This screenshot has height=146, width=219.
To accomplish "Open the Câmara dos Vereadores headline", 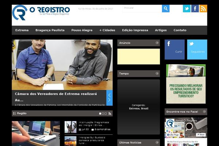I will (x=56, y=97).
